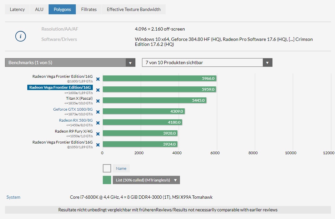
Task: Open the Geforce GTX 1080/8G link
Action: pyautogui.click(x=73, y=109)
